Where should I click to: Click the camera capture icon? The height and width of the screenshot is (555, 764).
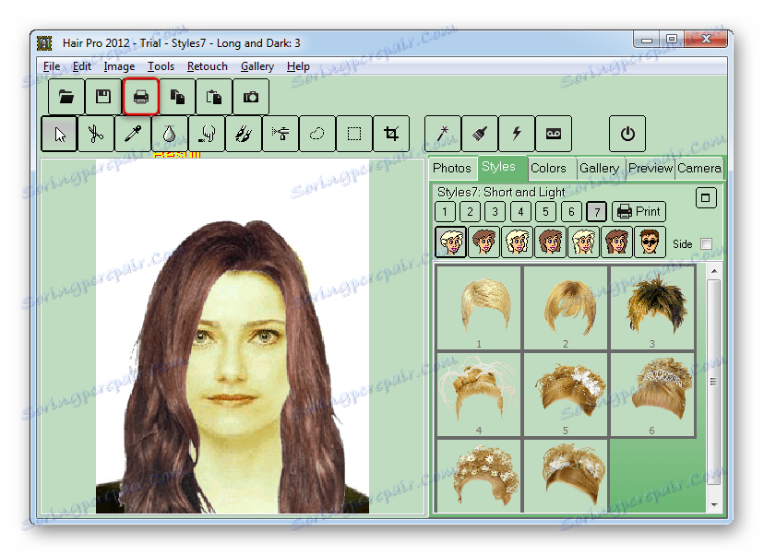[x=251, y=96]
